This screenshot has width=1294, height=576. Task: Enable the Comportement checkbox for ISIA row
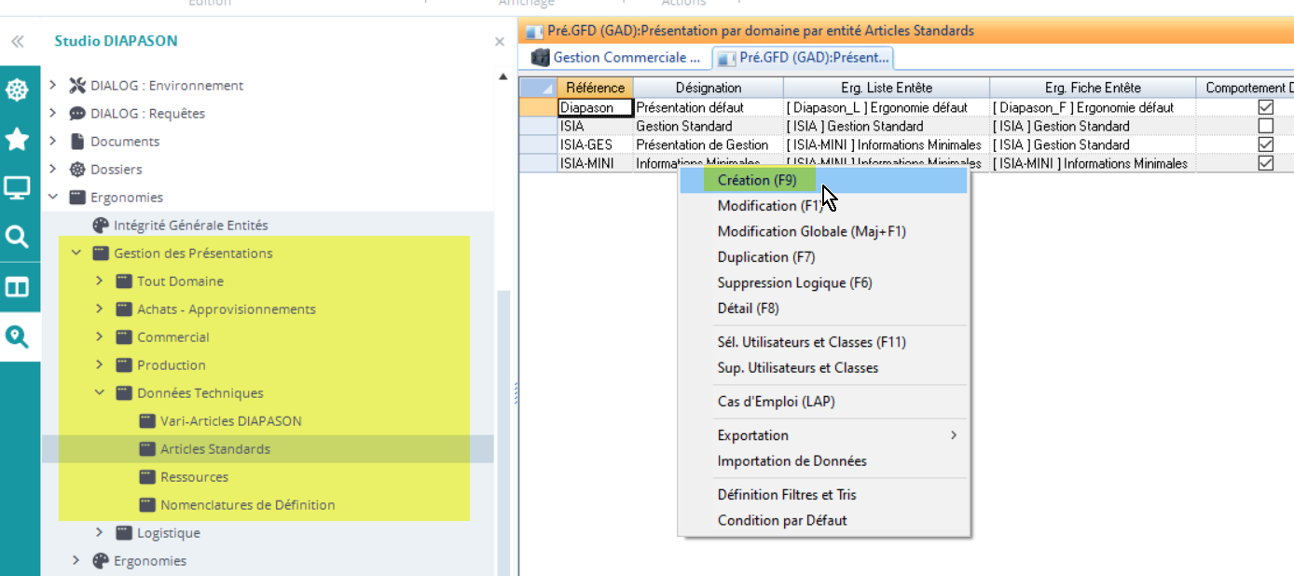(1265, 127)
